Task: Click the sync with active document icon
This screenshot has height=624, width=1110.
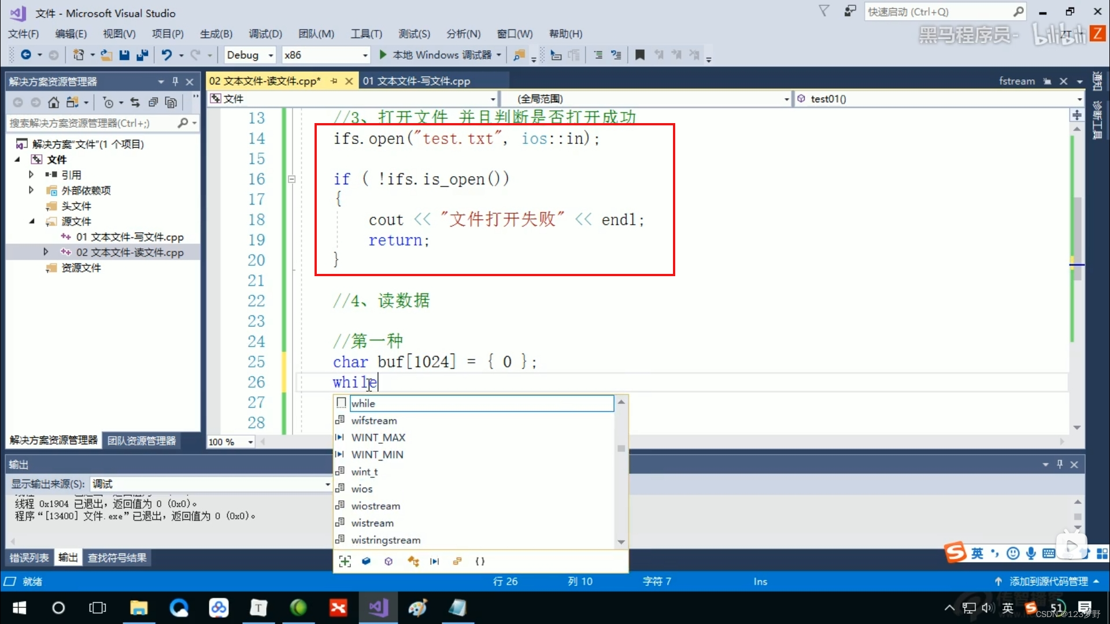Action: coord(135,102)
